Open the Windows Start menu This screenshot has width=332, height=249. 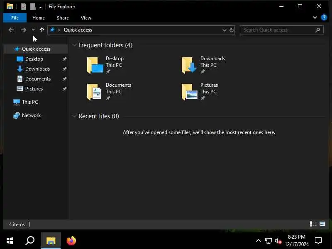pyautogui.click(x=10, y=241)
